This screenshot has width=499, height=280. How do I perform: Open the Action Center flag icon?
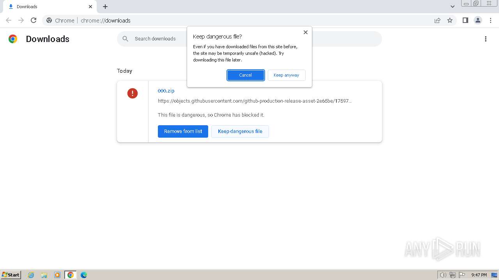[462, 275]
